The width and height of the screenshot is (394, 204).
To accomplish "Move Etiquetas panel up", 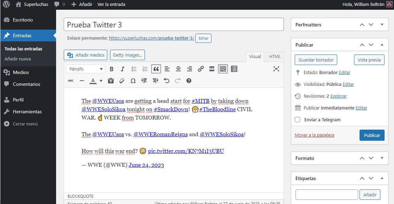I will pos(362,178).
